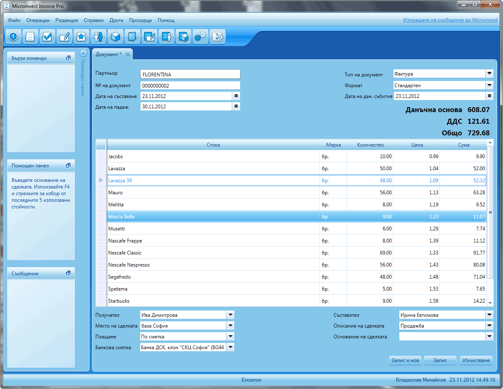Click Епсилон in the status bar
503x389 pixels.
(x=251, y=379)
